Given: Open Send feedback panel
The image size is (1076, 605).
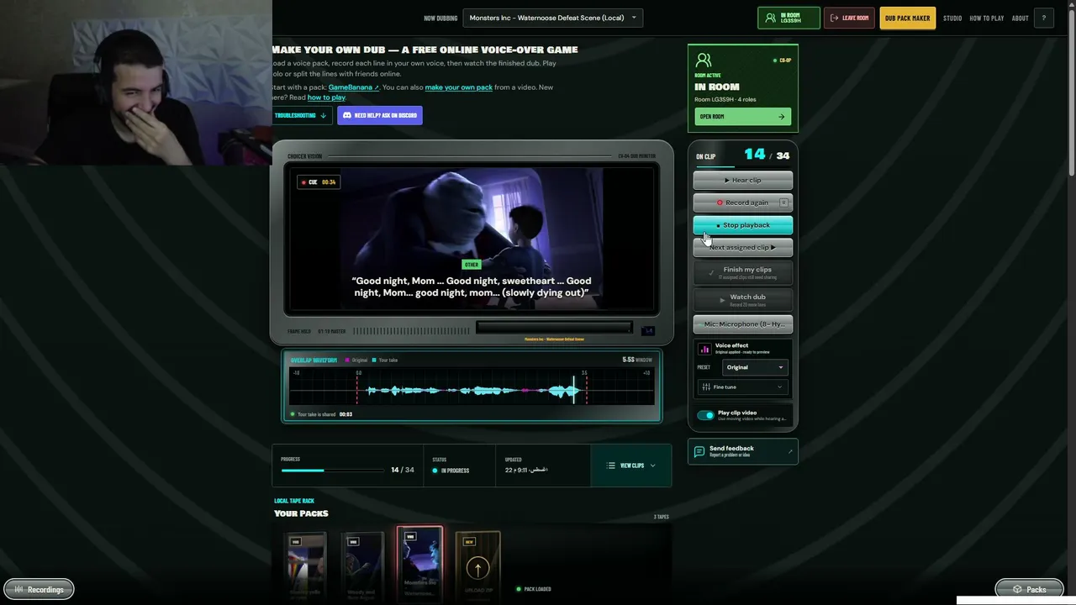Looking at the screenshot, I should (743, 451).
